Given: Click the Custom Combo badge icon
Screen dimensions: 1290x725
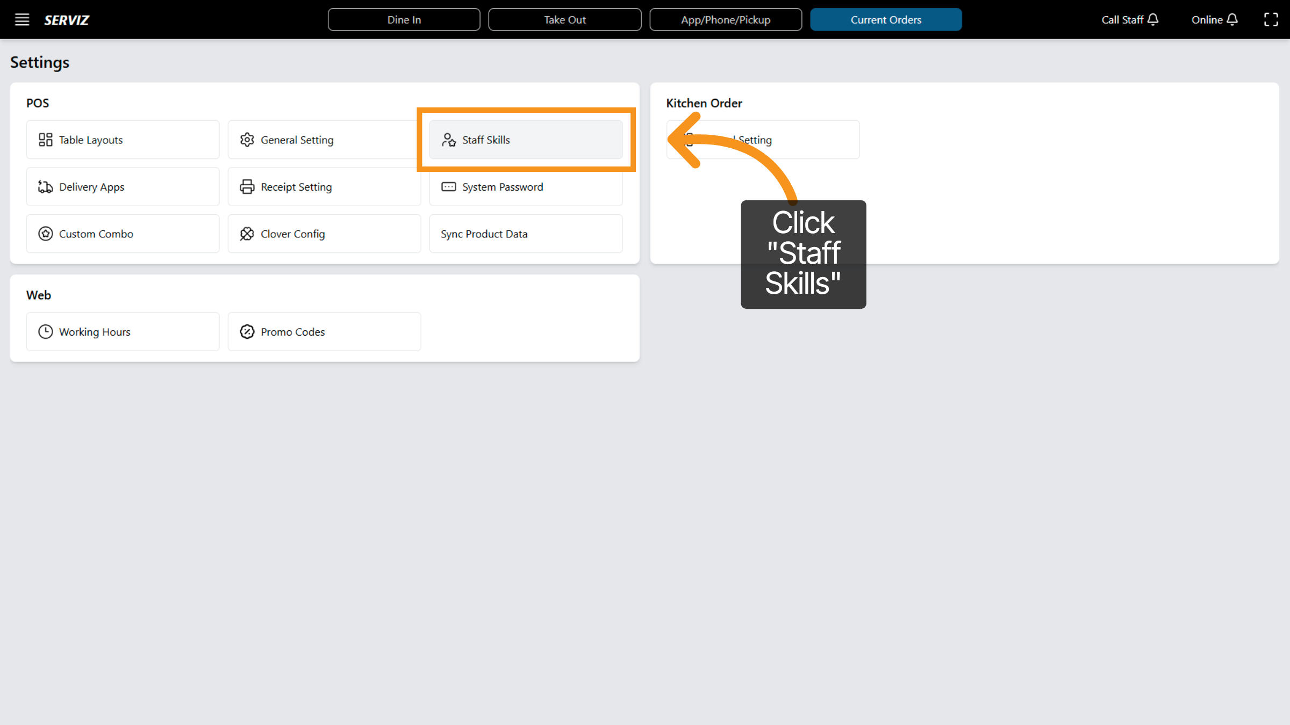Looking at the screenshot, I should [46, 234].
